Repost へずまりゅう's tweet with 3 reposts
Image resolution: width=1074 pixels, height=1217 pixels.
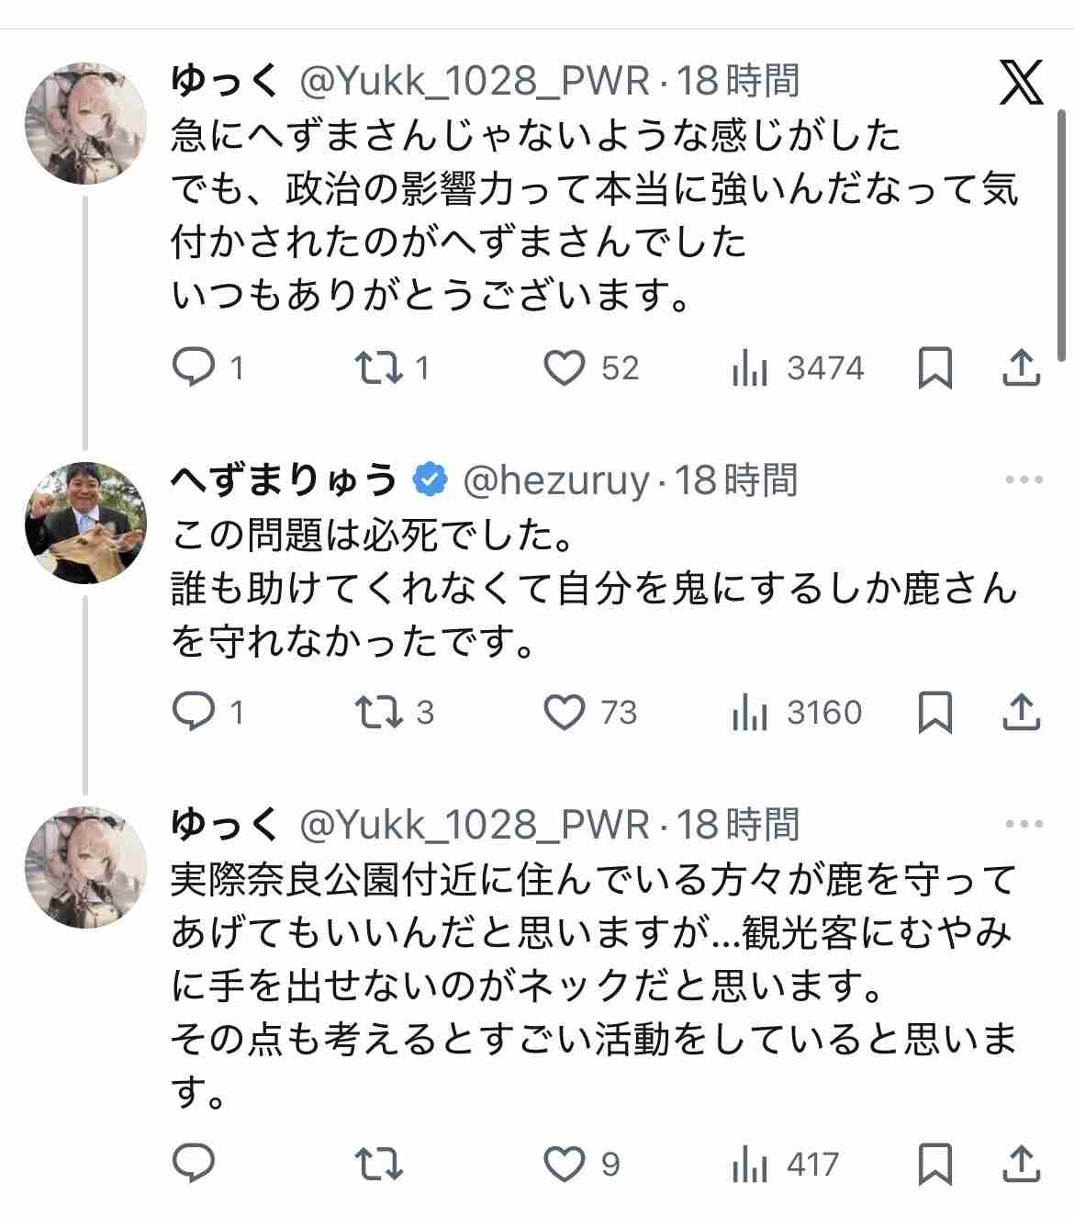(x=379, y=713)
